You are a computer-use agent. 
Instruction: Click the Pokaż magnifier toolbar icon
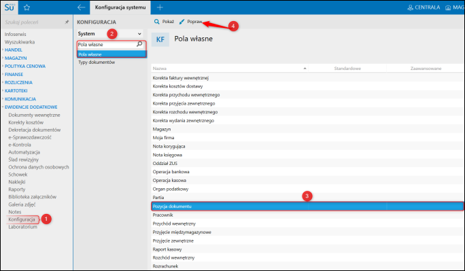point(156,22)
